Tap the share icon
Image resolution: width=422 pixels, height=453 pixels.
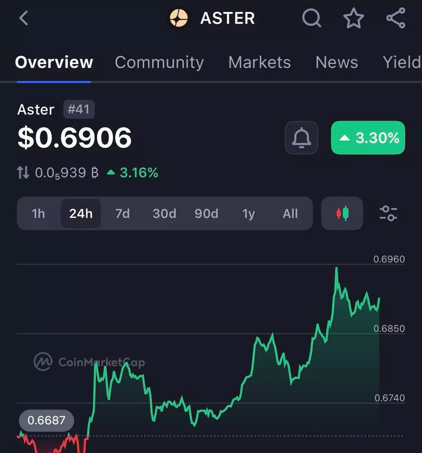click(x=396, y=18)
